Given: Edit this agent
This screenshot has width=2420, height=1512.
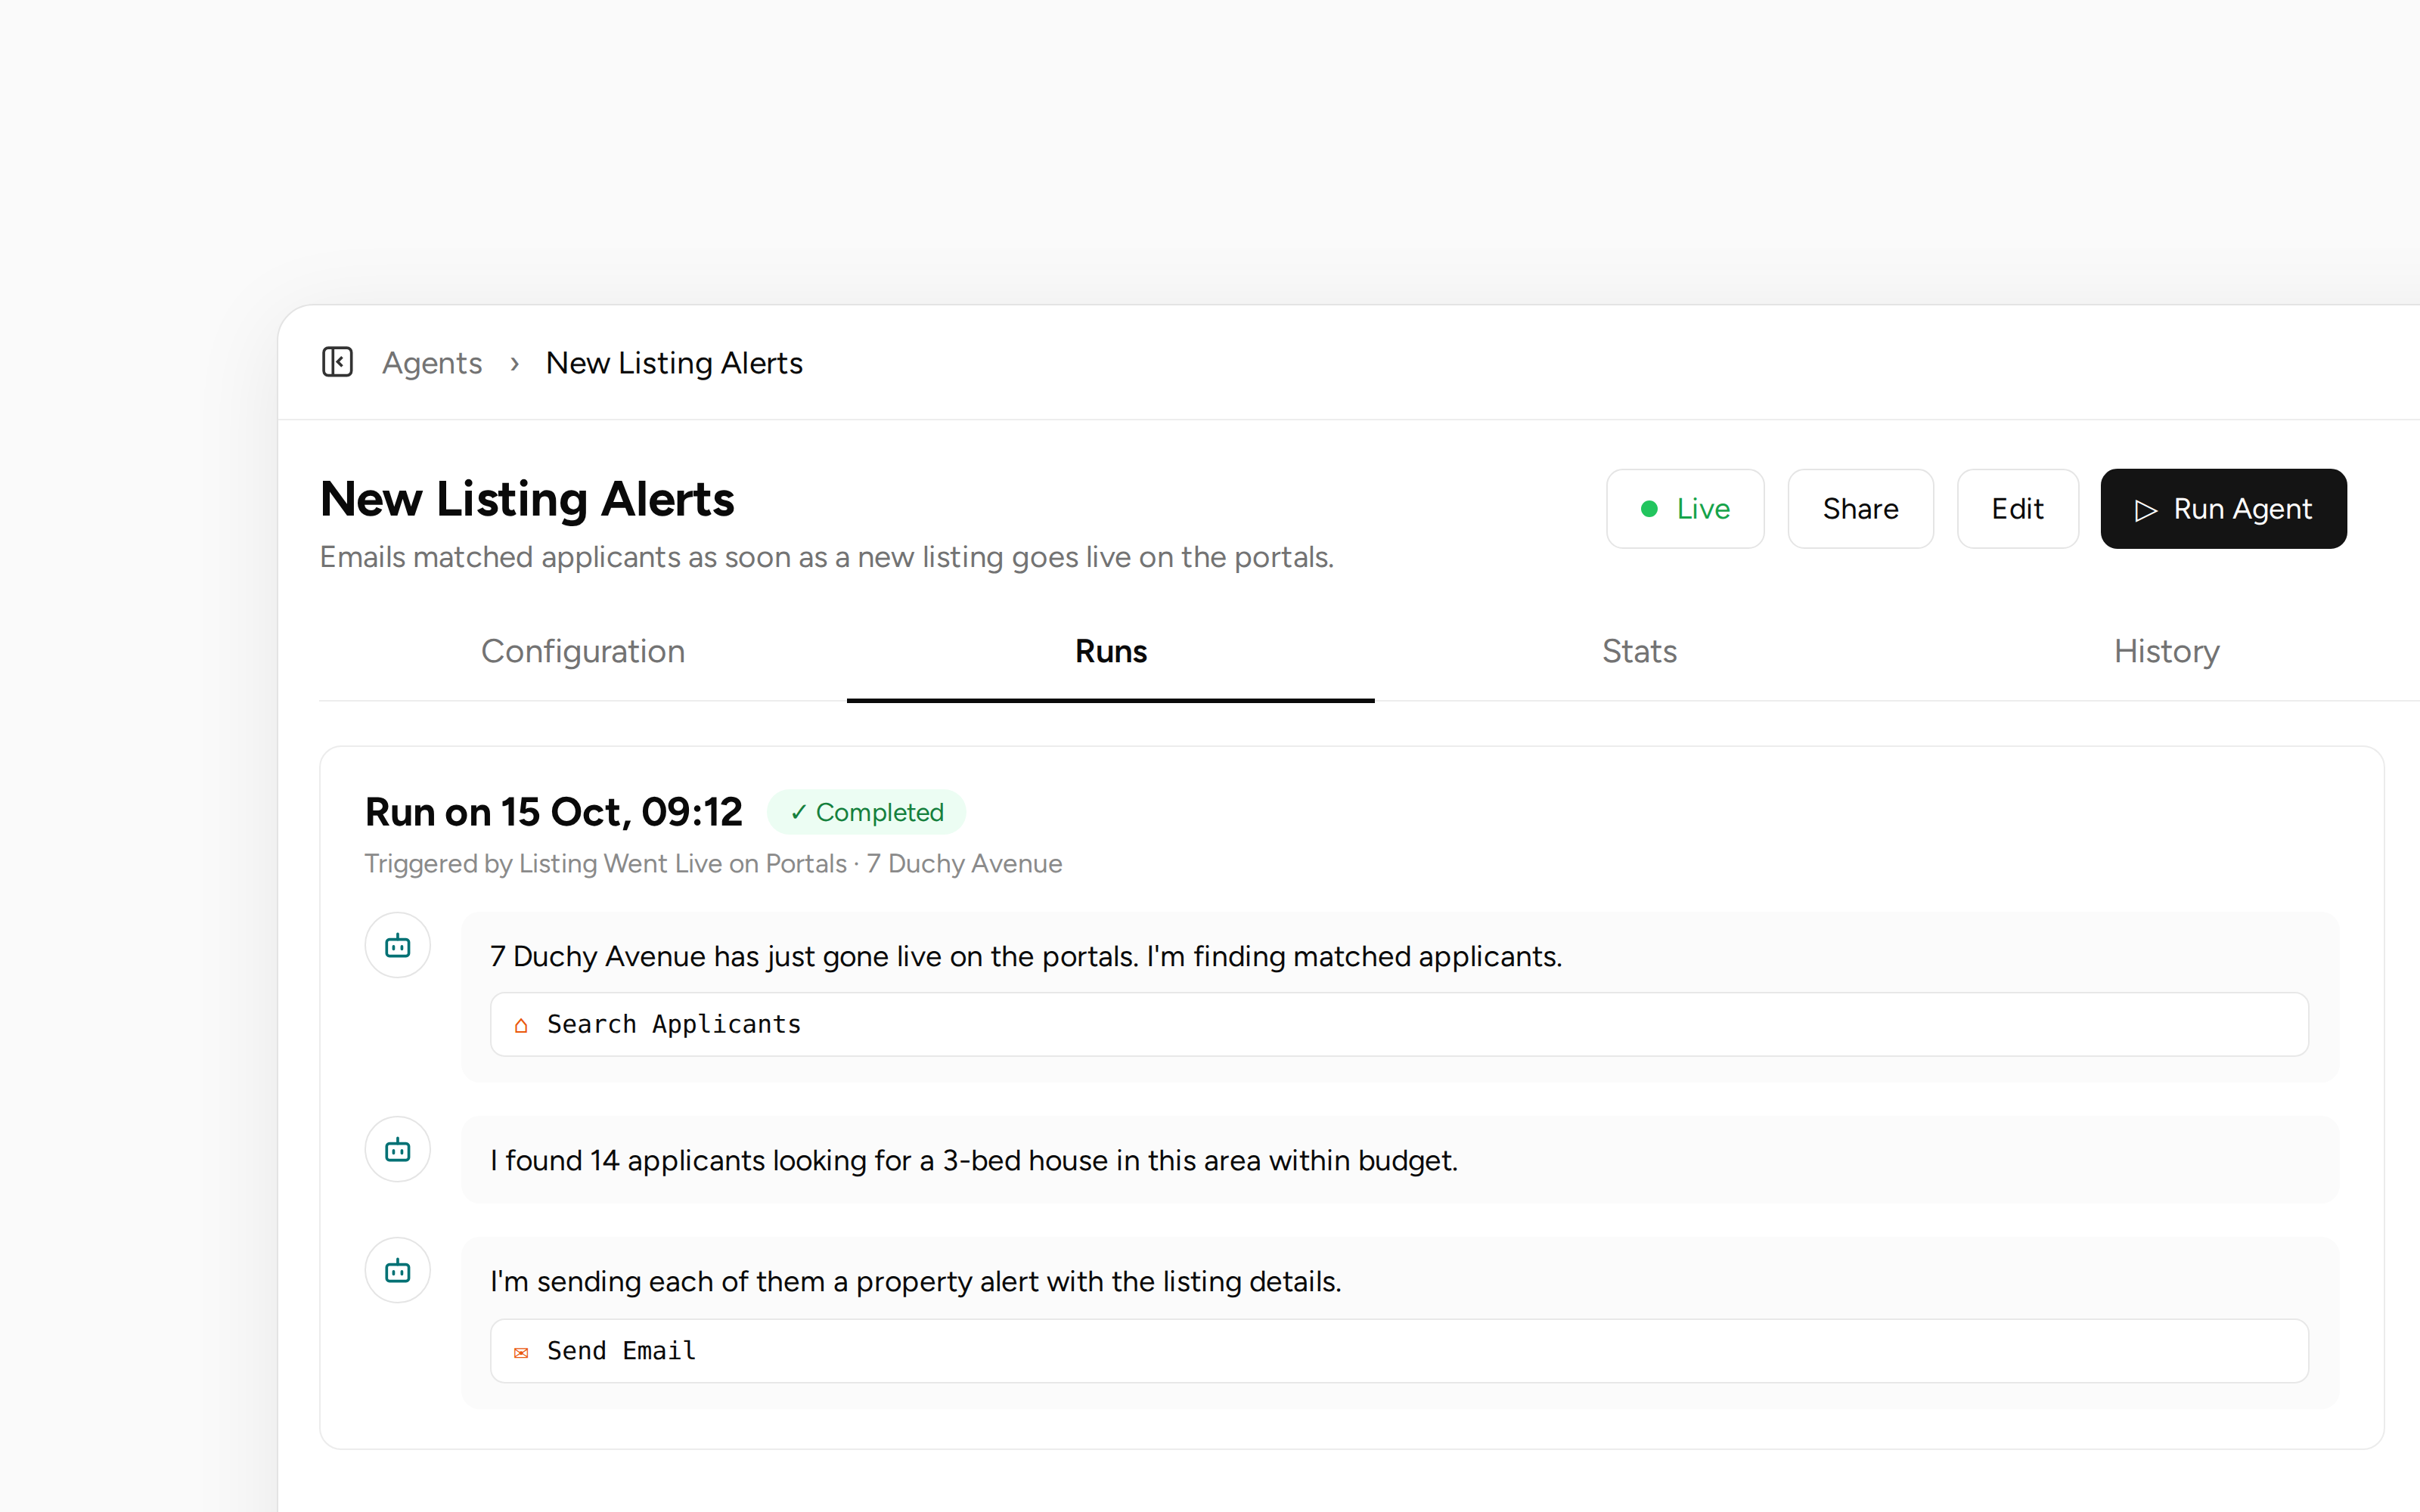Looking at the screenshot, I should [2017, 509].
